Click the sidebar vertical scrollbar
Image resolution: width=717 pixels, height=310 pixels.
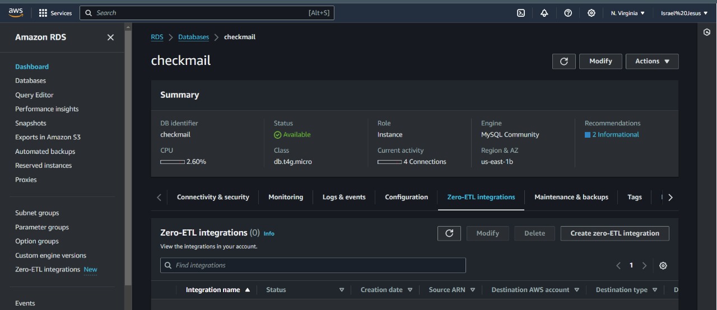[128, 157]
